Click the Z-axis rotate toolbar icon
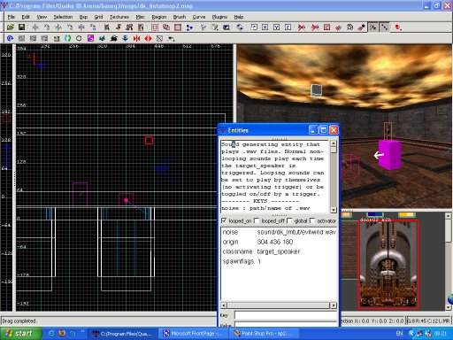The width and height of the screenshot is (453, 340). click(x=93, y=27)
